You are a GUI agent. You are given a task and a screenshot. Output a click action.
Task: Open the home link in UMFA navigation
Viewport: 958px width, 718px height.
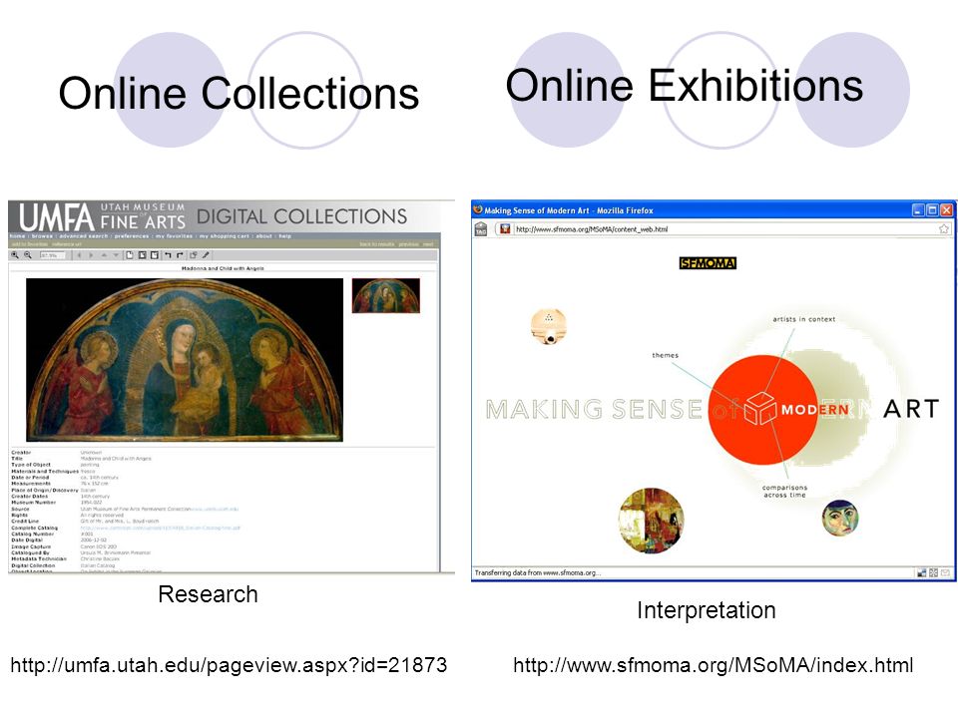click(17, 236)
